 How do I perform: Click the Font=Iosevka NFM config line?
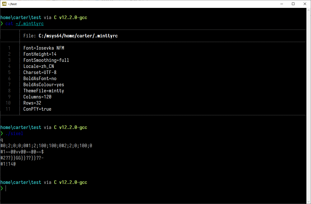coord(44,48)
